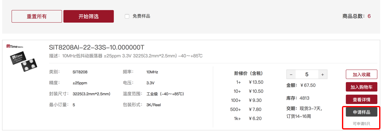Click the ¥10.50 price for 10+
382x132 pixels.
click(256, 91)
